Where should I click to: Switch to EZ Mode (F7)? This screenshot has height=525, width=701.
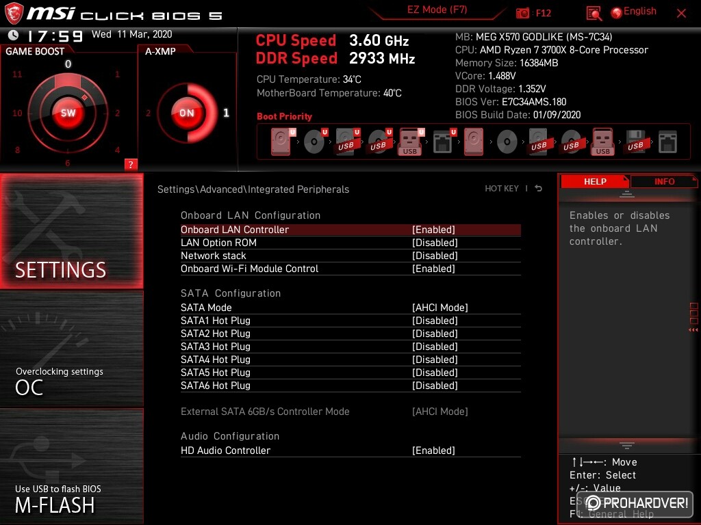pos(437,10)
